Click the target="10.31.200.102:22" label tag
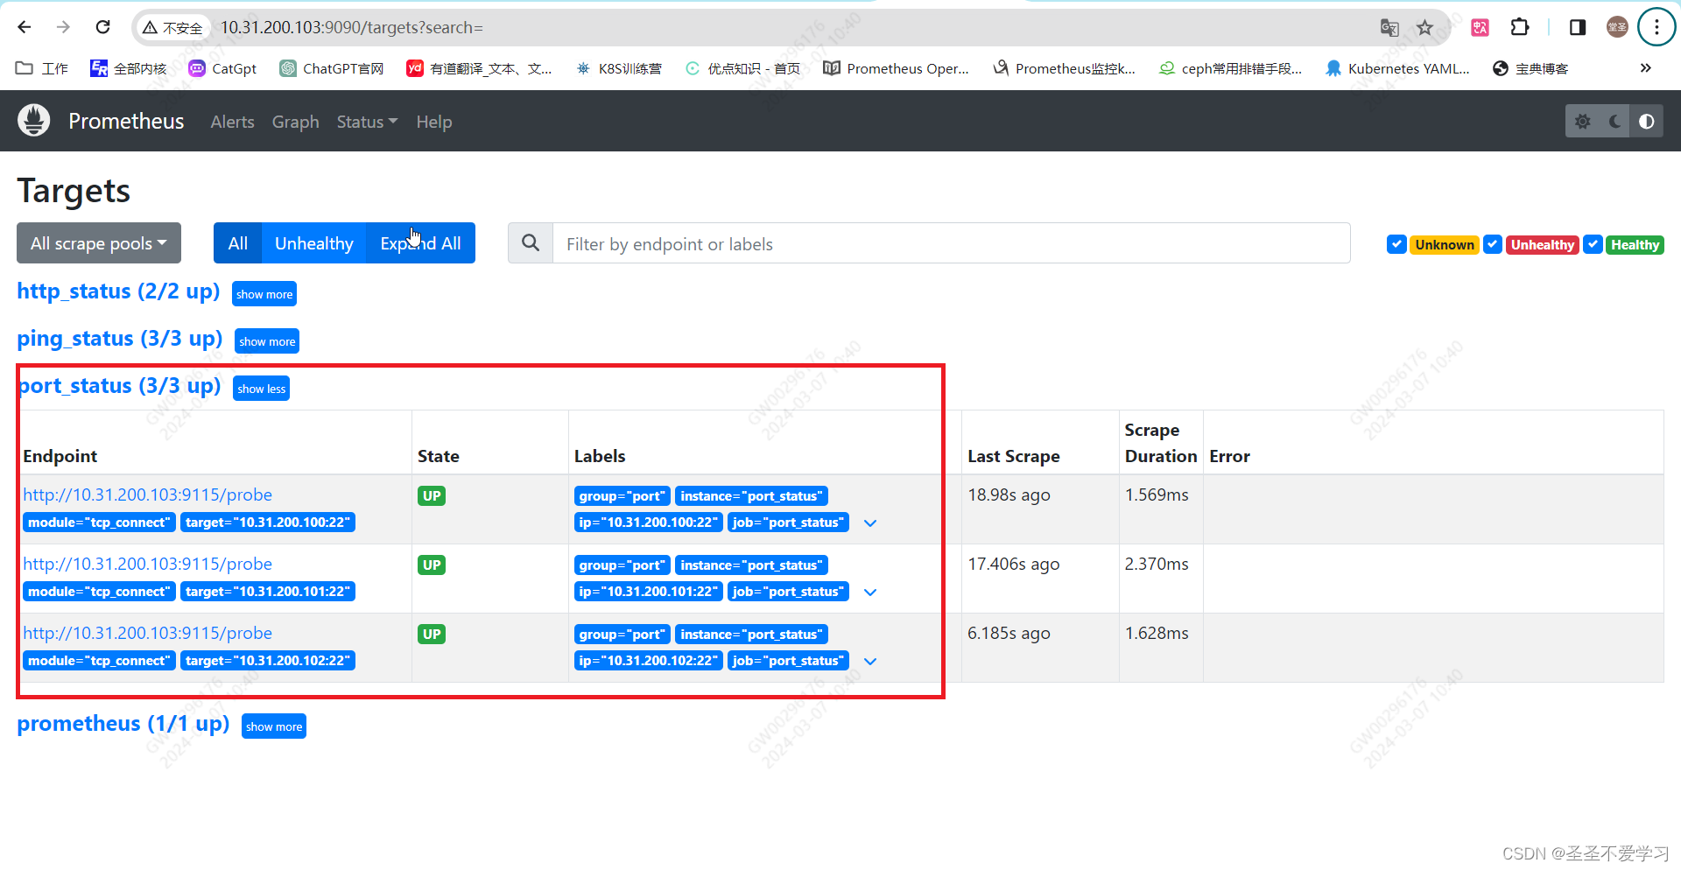 pos(268,661)
